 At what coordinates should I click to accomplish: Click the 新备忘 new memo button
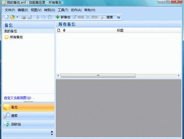tap(63, 17)
